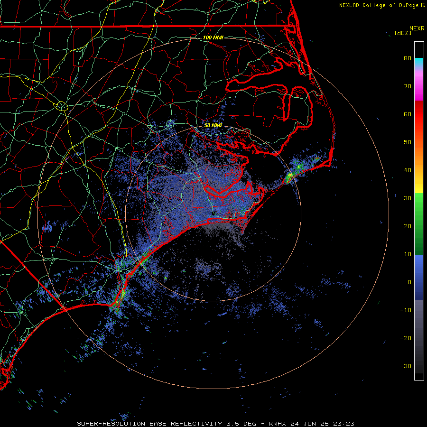The height and width of the screenshot is (427, 427).
Task: Select the 50 NMI range ring label
Action: [213, 125]
